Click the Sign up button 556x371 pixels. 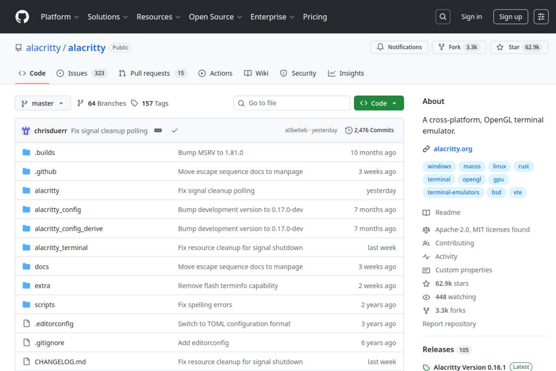pos(510,17)
